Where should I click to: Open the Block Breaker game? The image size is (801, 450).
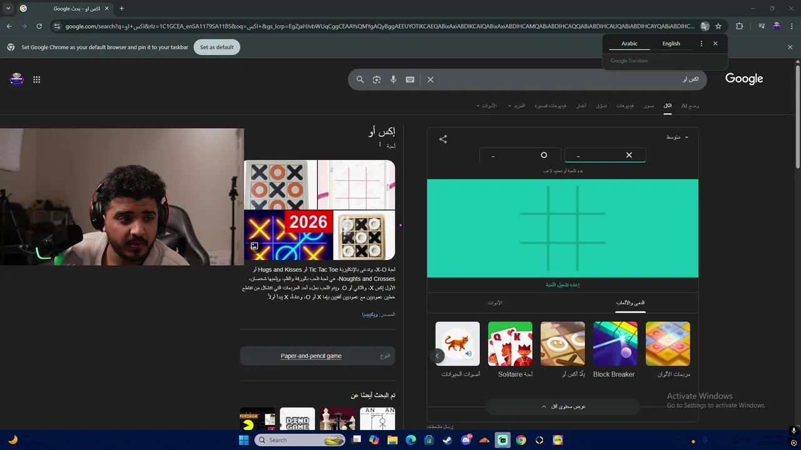pyautogui.click(x=615, y=350)
